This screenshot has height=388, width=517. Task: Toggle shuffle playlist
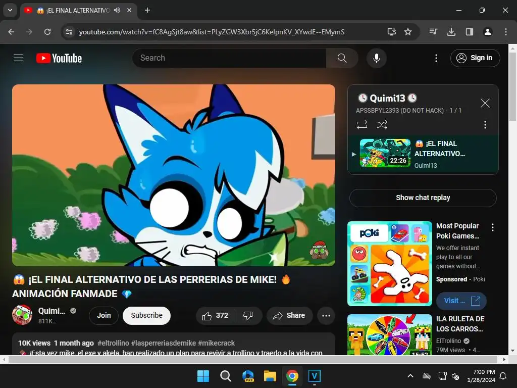click(382, 125)
